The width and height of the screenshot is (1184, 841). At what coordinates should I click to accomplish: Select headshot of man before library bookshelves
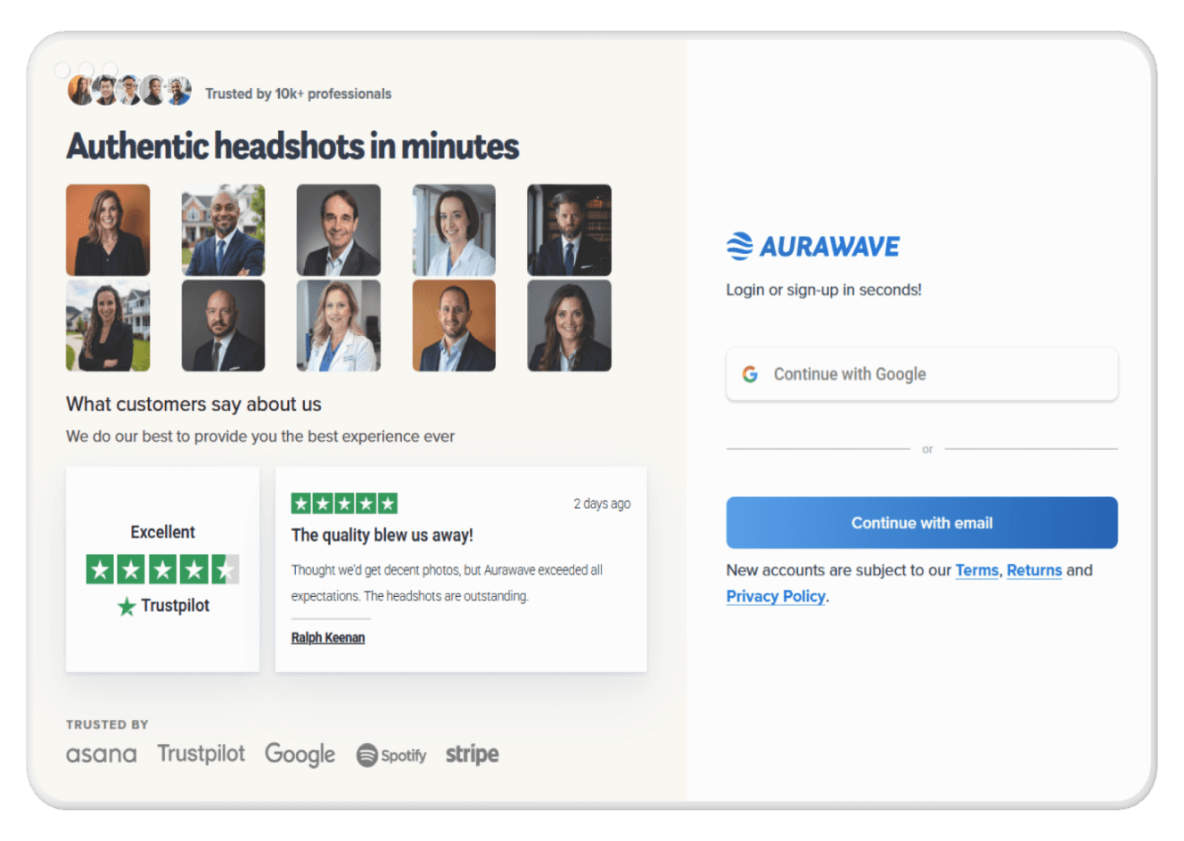pyautogui.click(x=569, y=230)
